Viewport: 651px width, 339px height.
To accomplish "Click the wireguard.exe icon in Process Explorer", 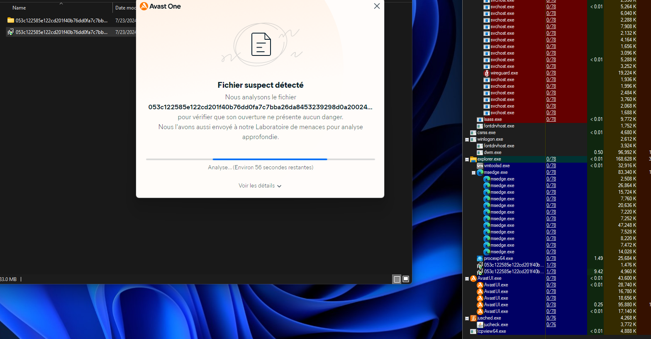I will pos(487,73).
